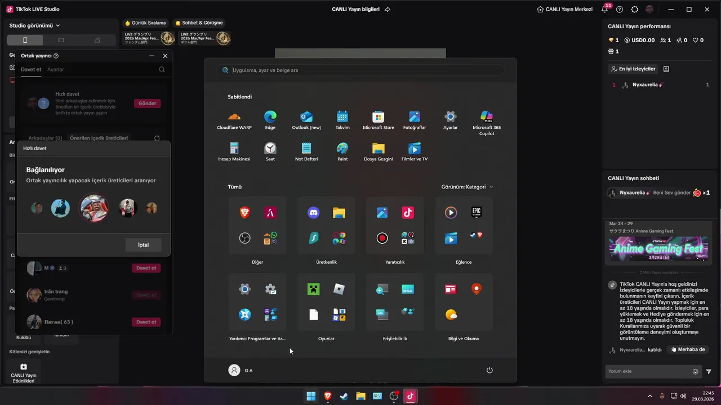Open Ayarlar in the Start menu

[x=451, y=120]
